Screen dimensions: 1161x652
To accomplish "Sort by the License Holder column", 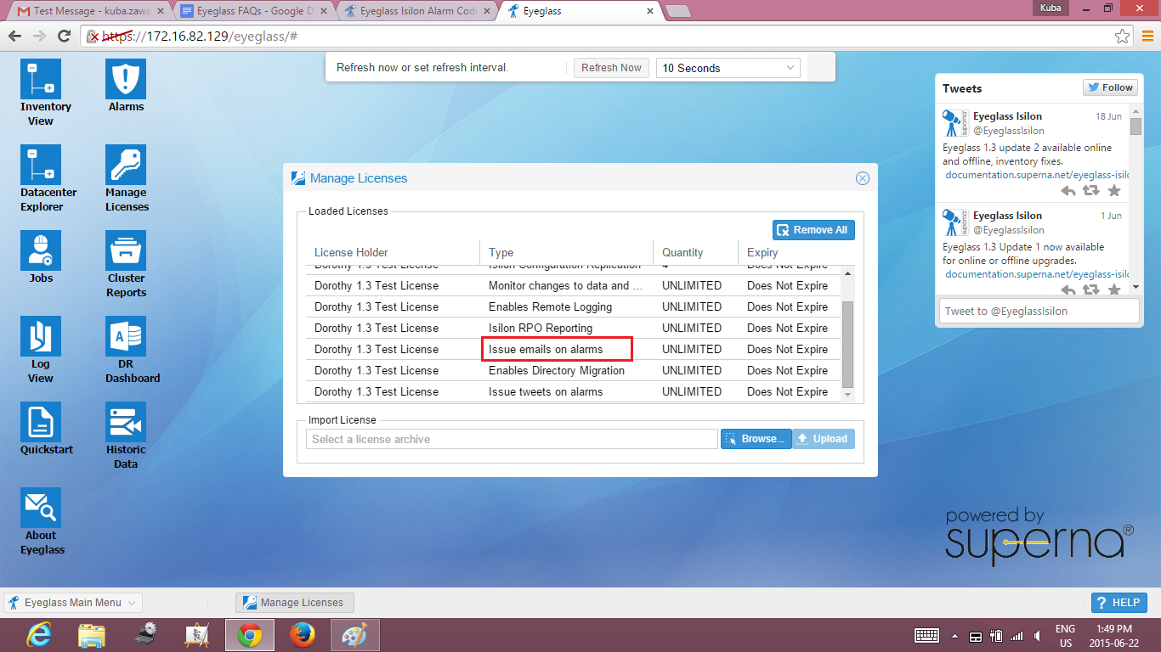I will tap(392, 252).
